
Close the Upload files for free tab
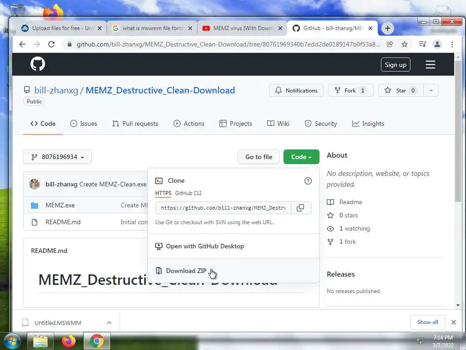[100, 28]
